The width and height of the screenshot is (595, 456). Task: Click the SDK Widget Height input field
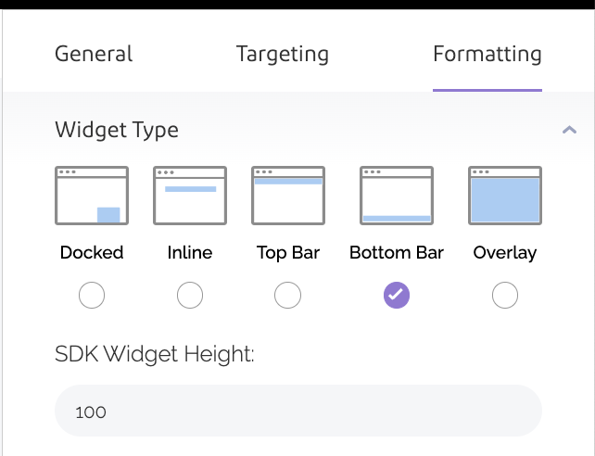297,411
